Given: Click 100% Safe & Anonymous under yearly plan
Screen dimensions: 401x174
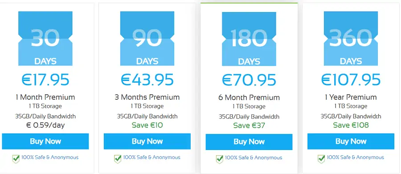Looking at the screenshot, I should point(355,158).
